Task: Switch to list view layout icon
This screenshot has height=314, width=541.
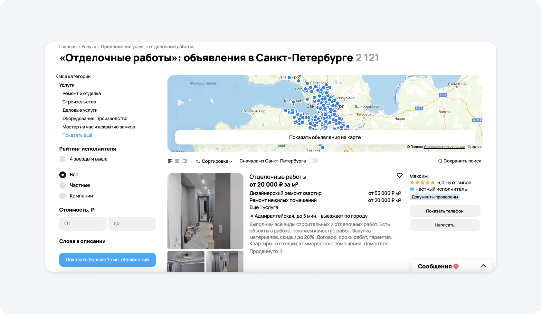Action: click(170, 161)
